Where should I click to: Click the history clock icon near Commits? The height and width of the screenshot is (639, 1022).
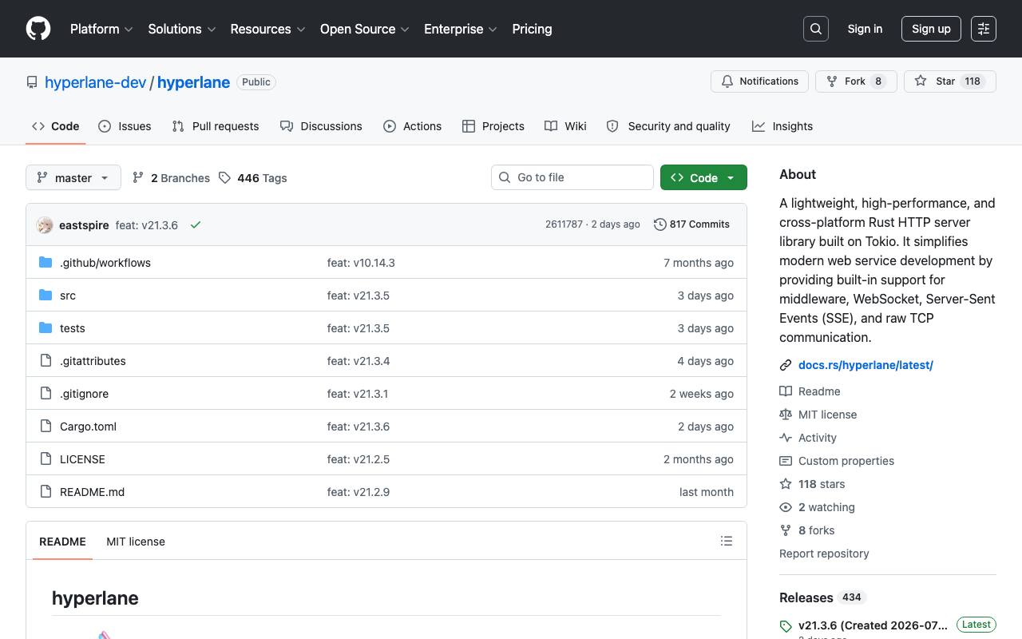(660, 224)
